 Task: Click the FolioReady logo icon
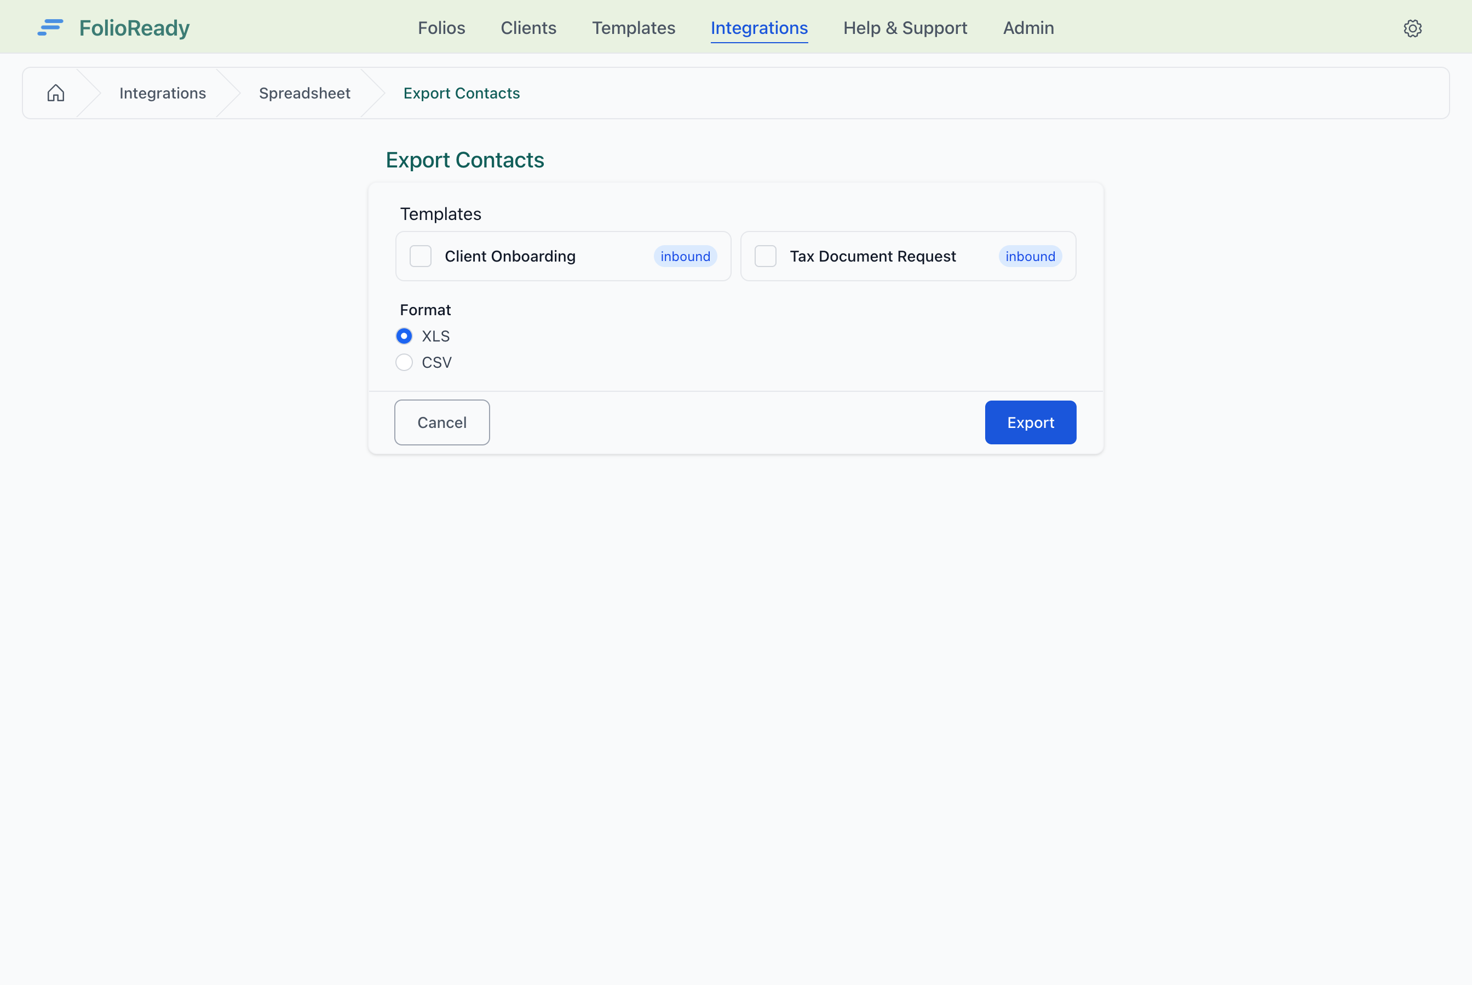point(50,28)
